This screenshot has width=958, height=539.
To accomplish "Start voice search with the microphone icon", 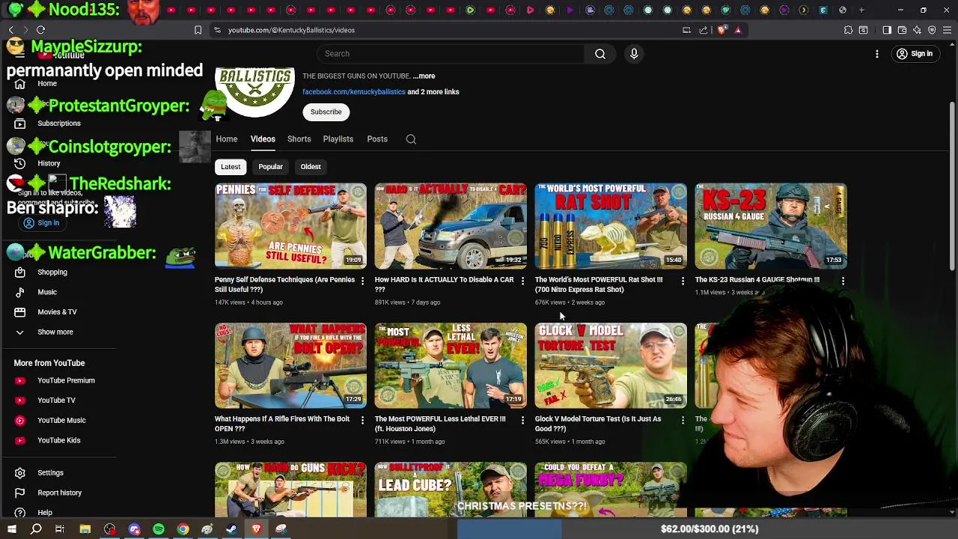I will coord(634,54).
